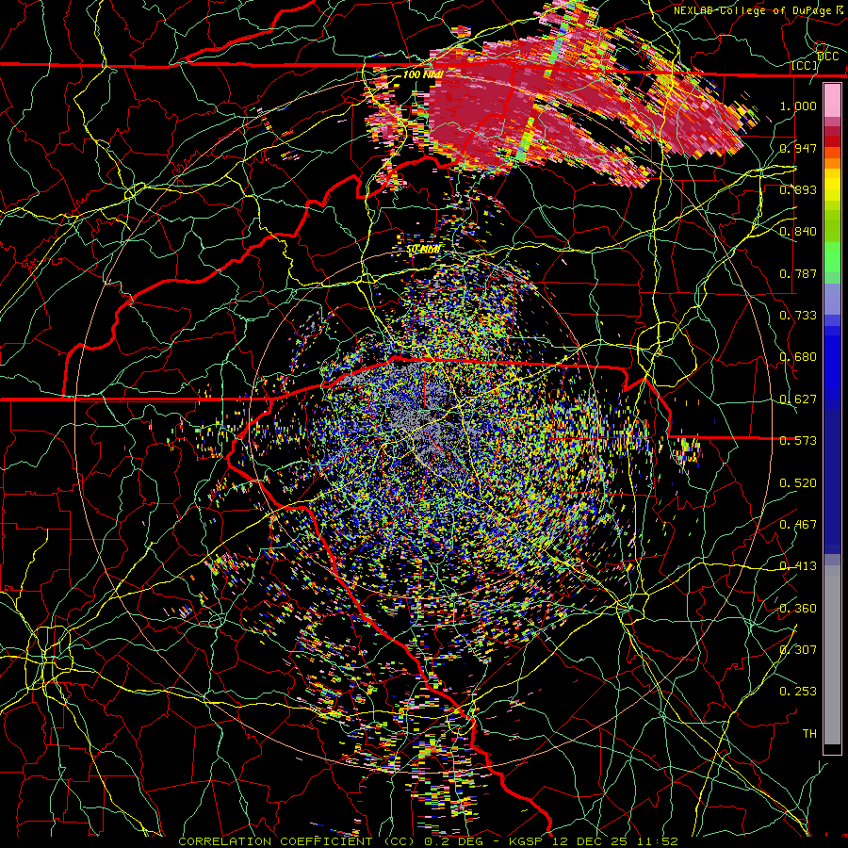Click the 0.787 scale value
The width and height of the screenshot is (848, 848).
(798, 273)
